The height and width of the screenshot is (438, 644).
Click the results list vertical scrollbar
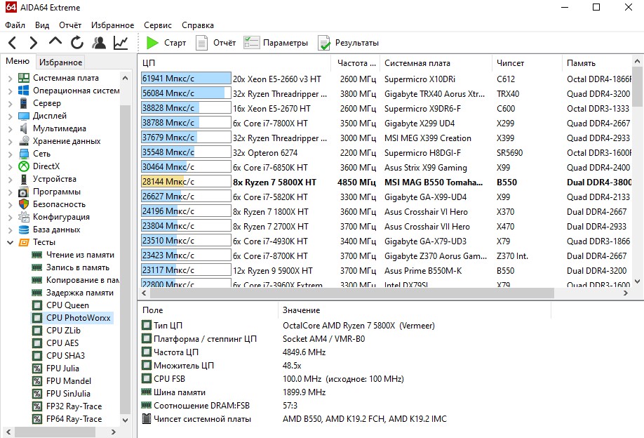point(638,86)
